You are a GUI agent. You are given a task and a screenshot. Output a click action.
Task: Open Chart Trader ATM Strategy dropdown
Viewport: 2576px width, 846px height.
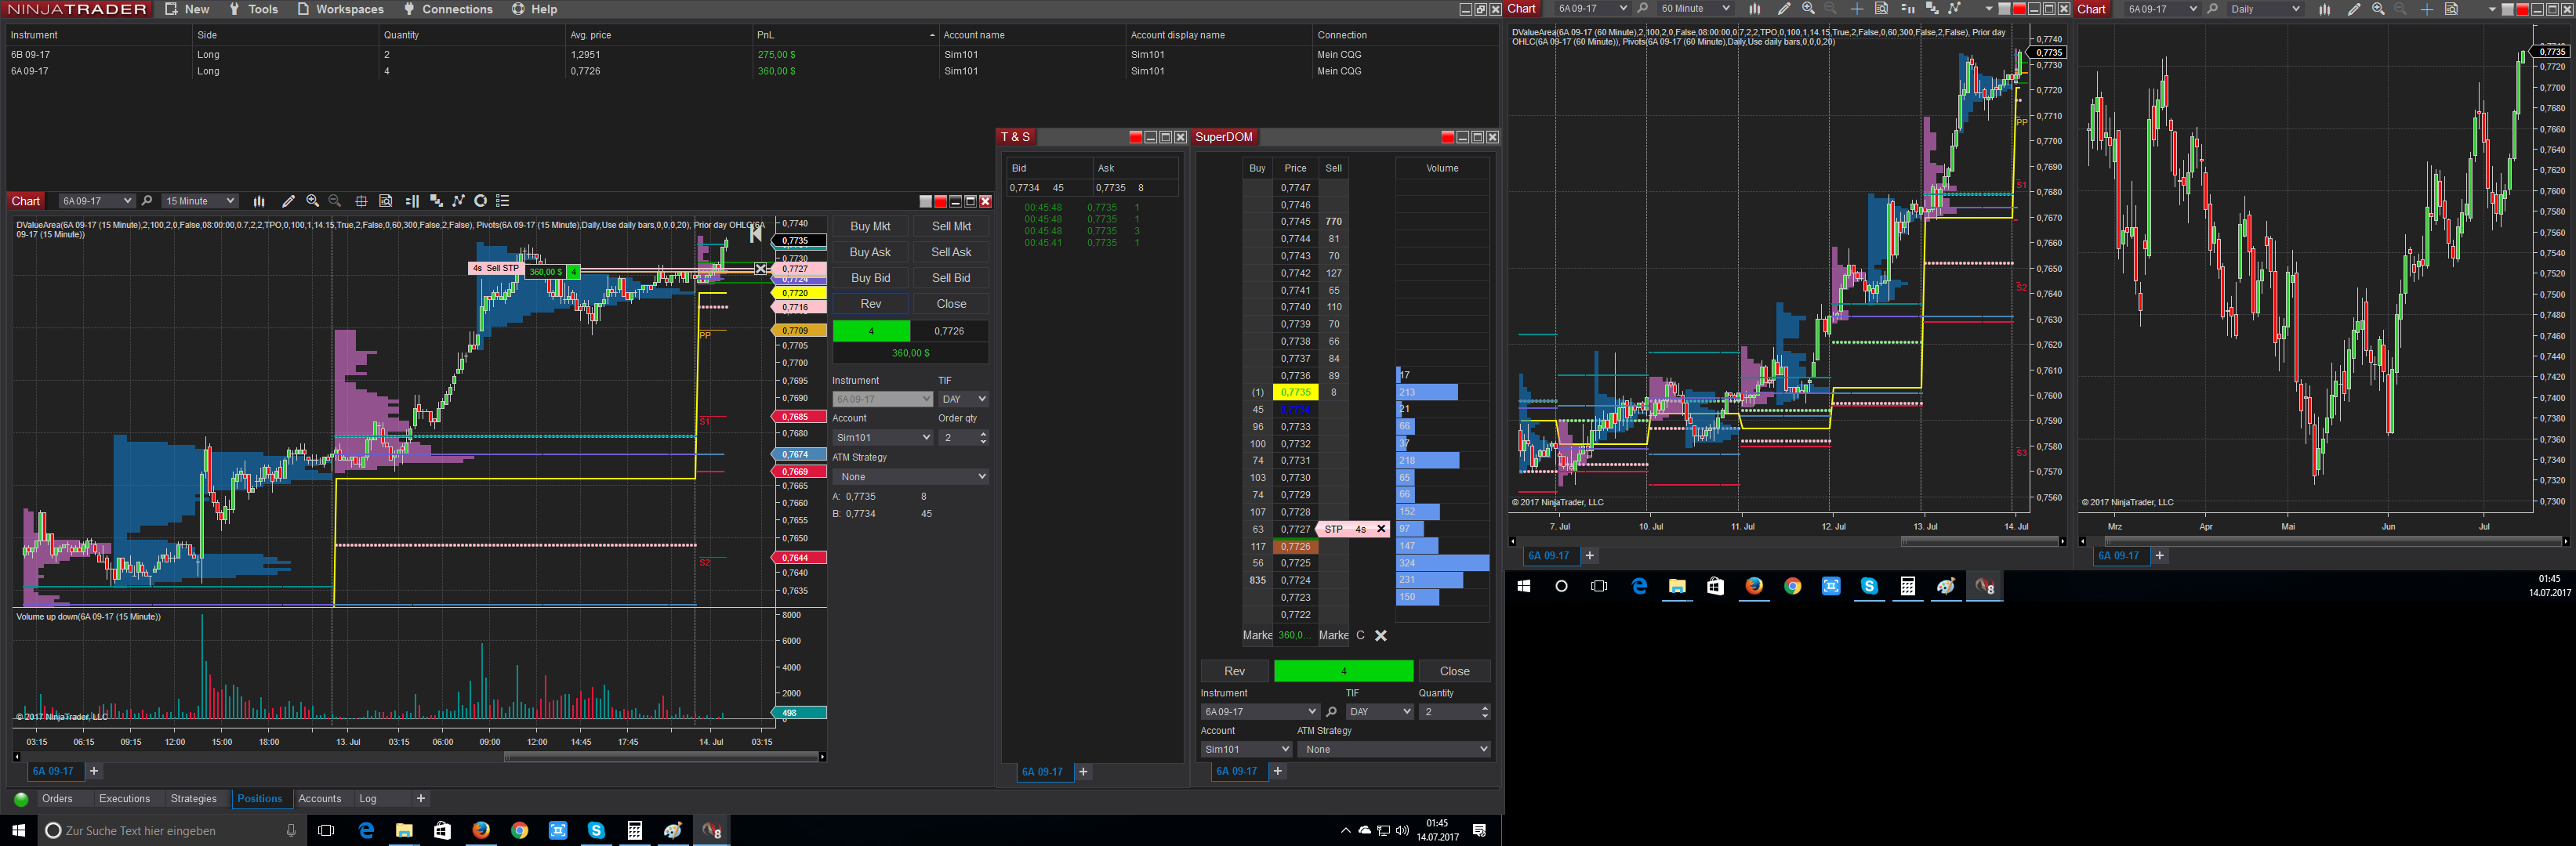click(911, 476)
